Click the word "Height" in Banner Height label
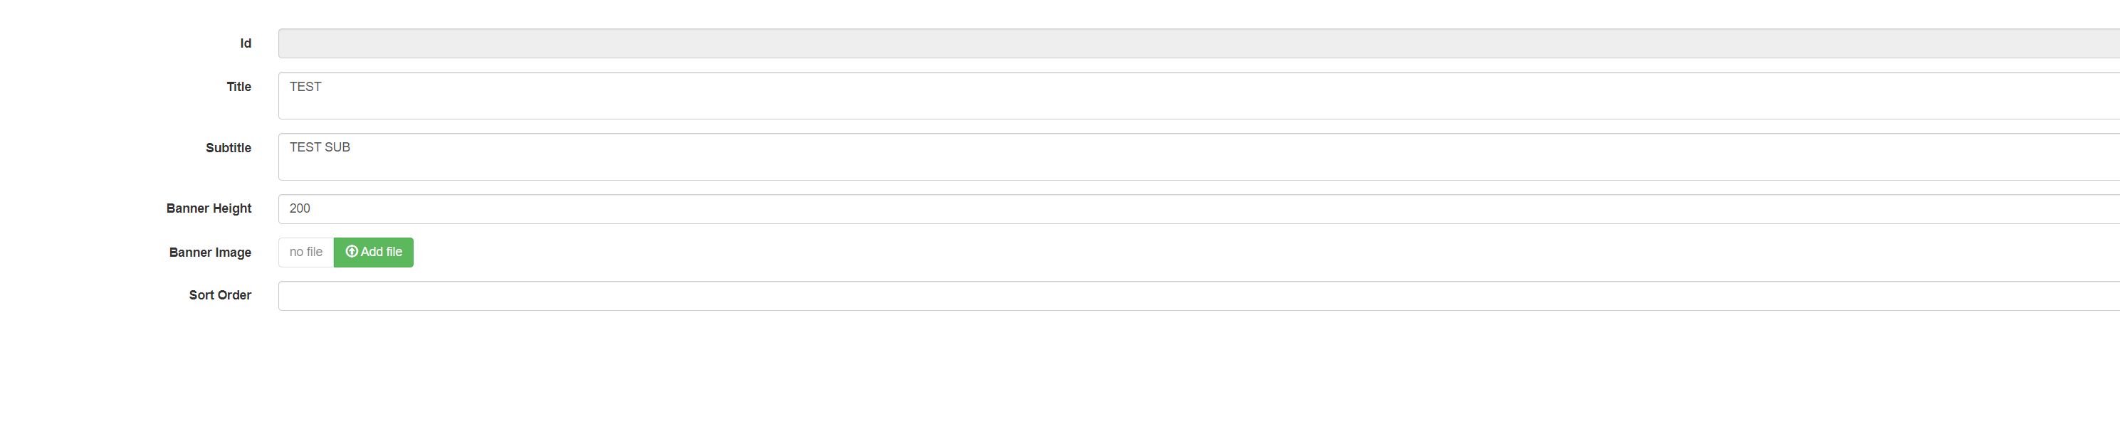 231,209
